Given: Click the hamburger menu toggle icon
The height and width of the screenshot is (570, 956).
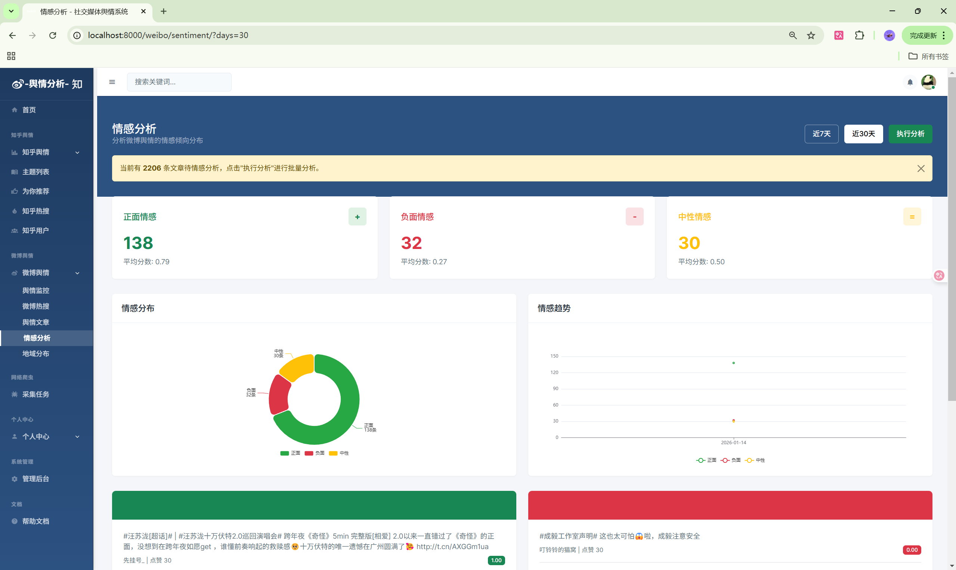Looking at the screenshot, I should [x=112, y=82].
